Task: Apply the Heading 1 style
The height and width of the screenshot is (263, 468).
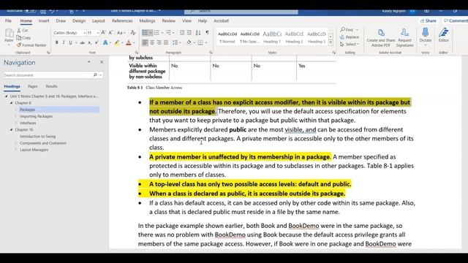Action: click(272, 37)
